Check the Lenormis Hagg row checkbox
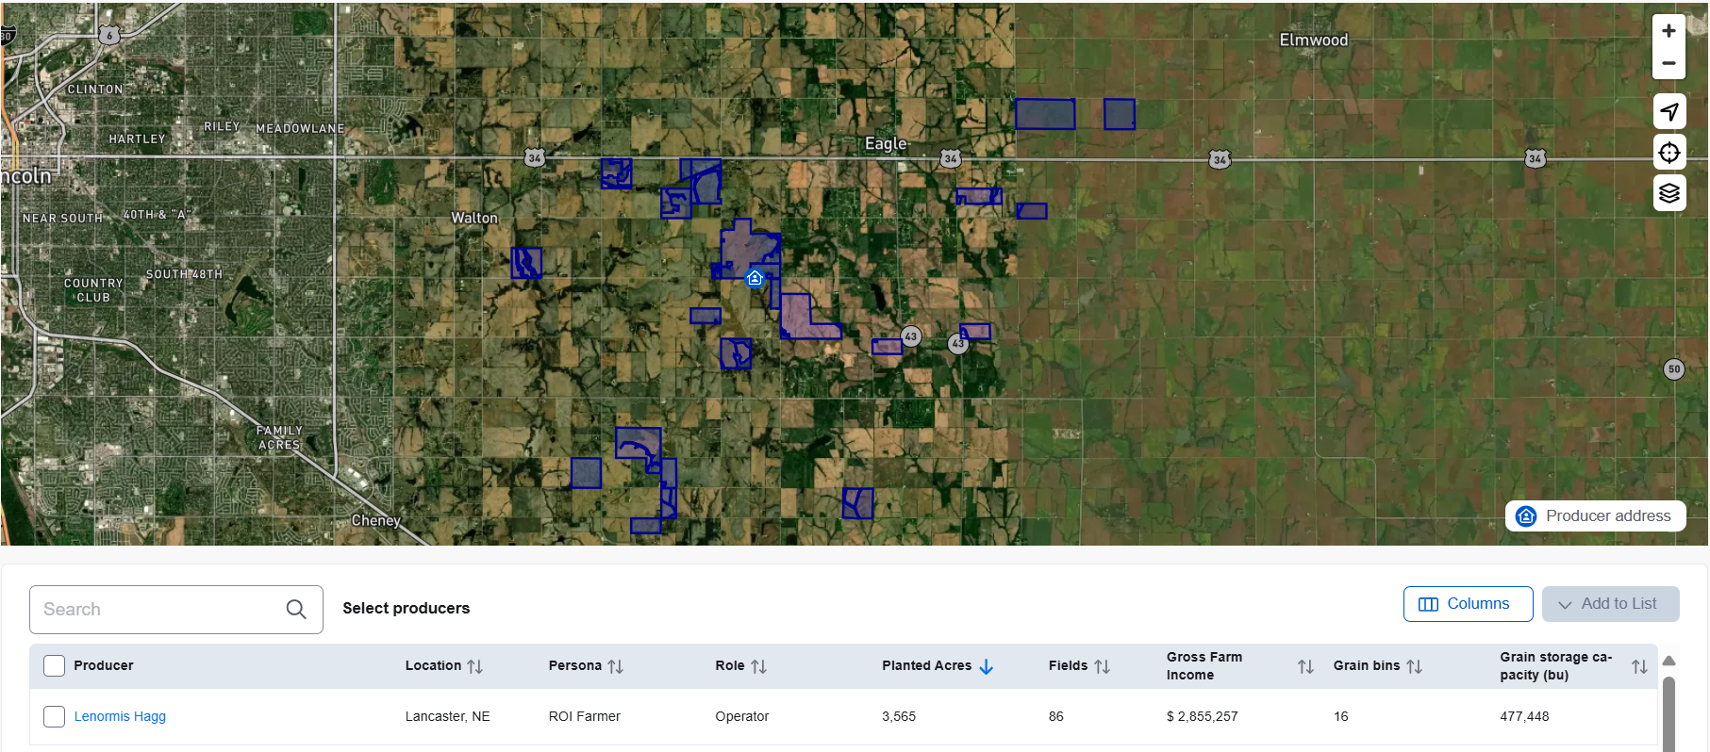 [55, 716]
